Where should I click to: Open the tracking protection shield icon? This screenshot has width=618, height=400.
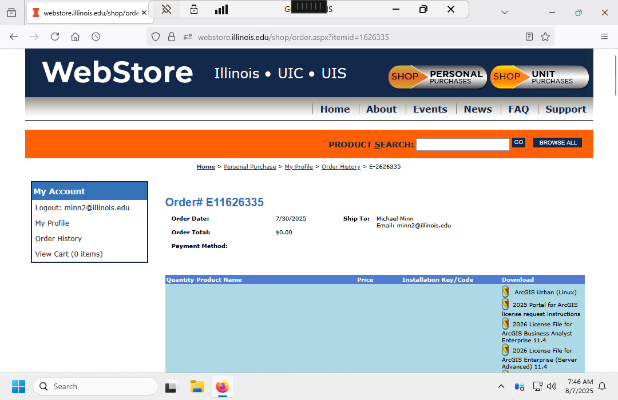(x=156, y=37)
